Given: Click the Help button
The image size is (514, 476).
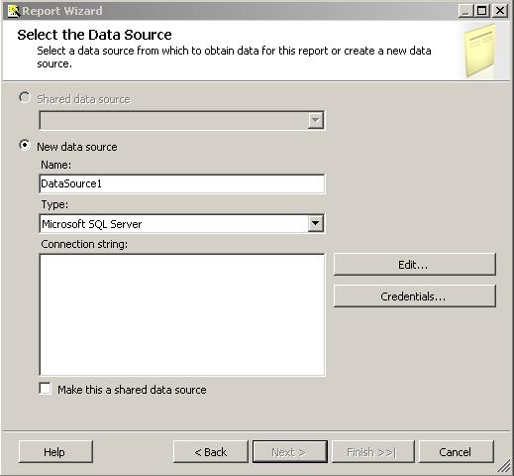Looking at the screenshot, I should coord(55,452).
